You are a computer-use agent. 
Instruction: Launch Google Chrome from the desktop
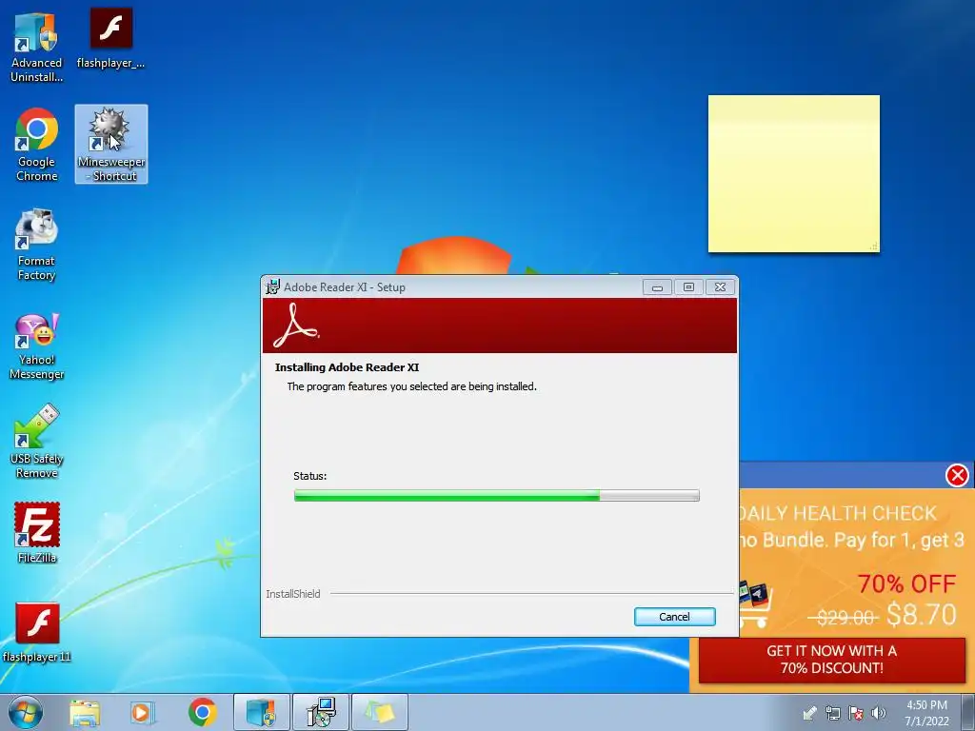(x=37, y=145)
